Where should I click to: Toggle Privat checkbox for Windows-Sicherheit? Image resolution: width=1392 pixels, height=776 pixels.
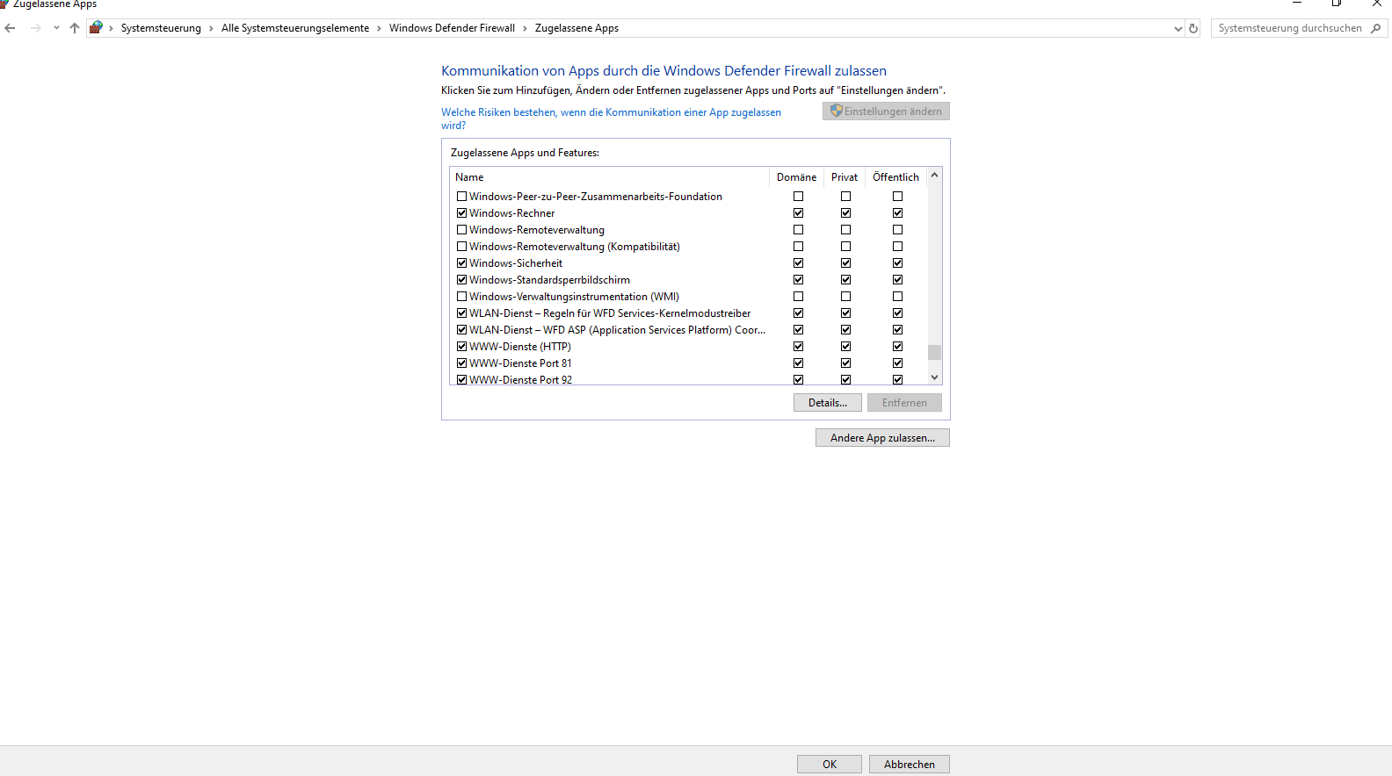click(845, 263)
